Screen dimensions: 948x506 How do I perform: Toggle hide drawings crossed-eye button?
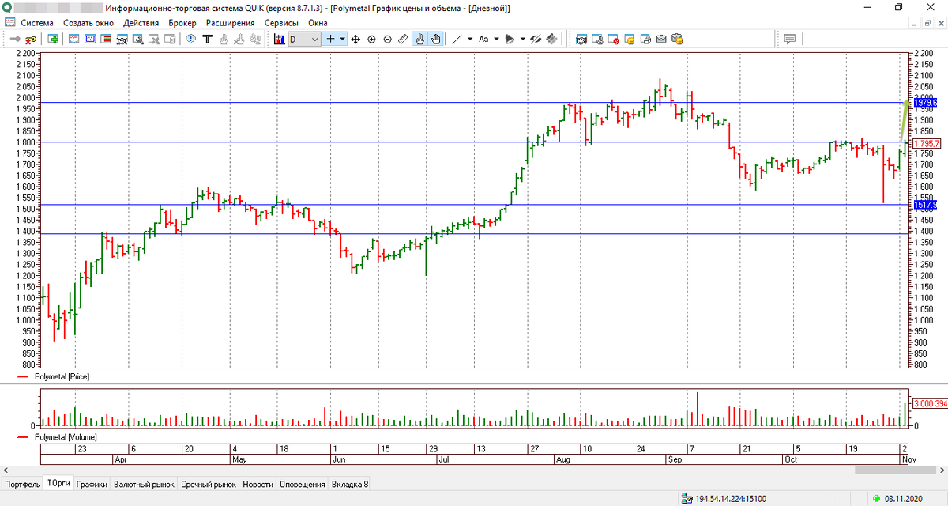click(535, 39)
